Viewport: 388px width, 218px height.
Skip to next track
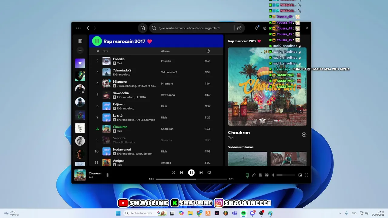click(x=201, y=173)
